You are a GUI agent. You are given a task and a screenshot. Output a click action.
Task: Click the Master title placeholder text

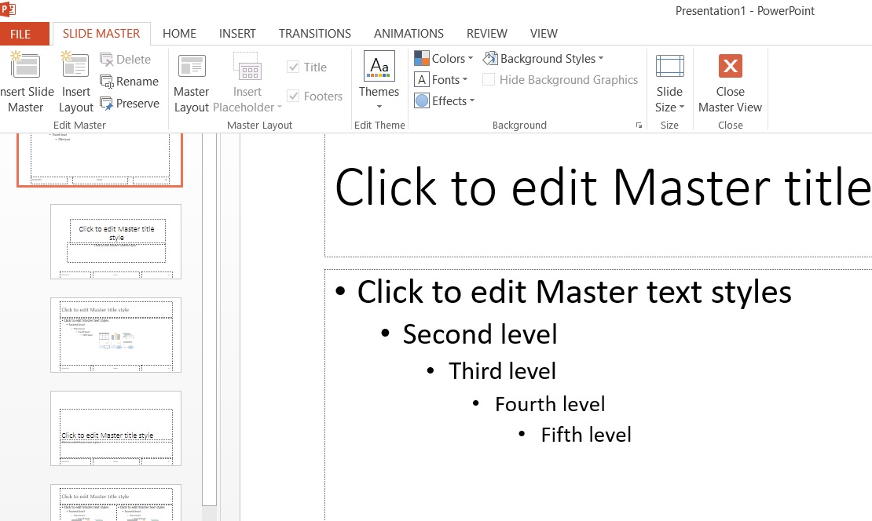[x=602, y=188]
